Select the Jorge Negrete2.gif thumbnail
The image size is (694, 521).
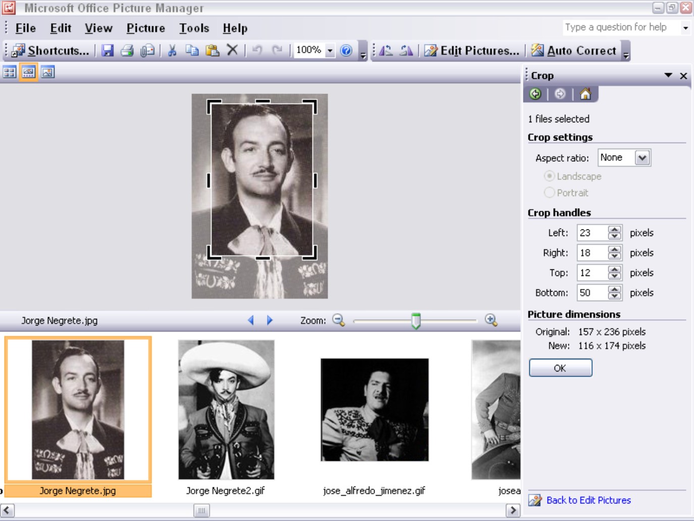pos(226,410)
